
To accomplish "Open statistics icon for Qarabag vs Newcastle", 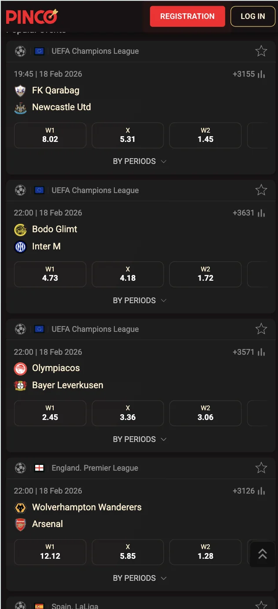I will pos(262,74).
